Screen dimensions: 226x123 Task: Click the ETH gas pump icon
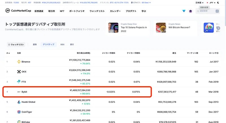pos(132,3)
